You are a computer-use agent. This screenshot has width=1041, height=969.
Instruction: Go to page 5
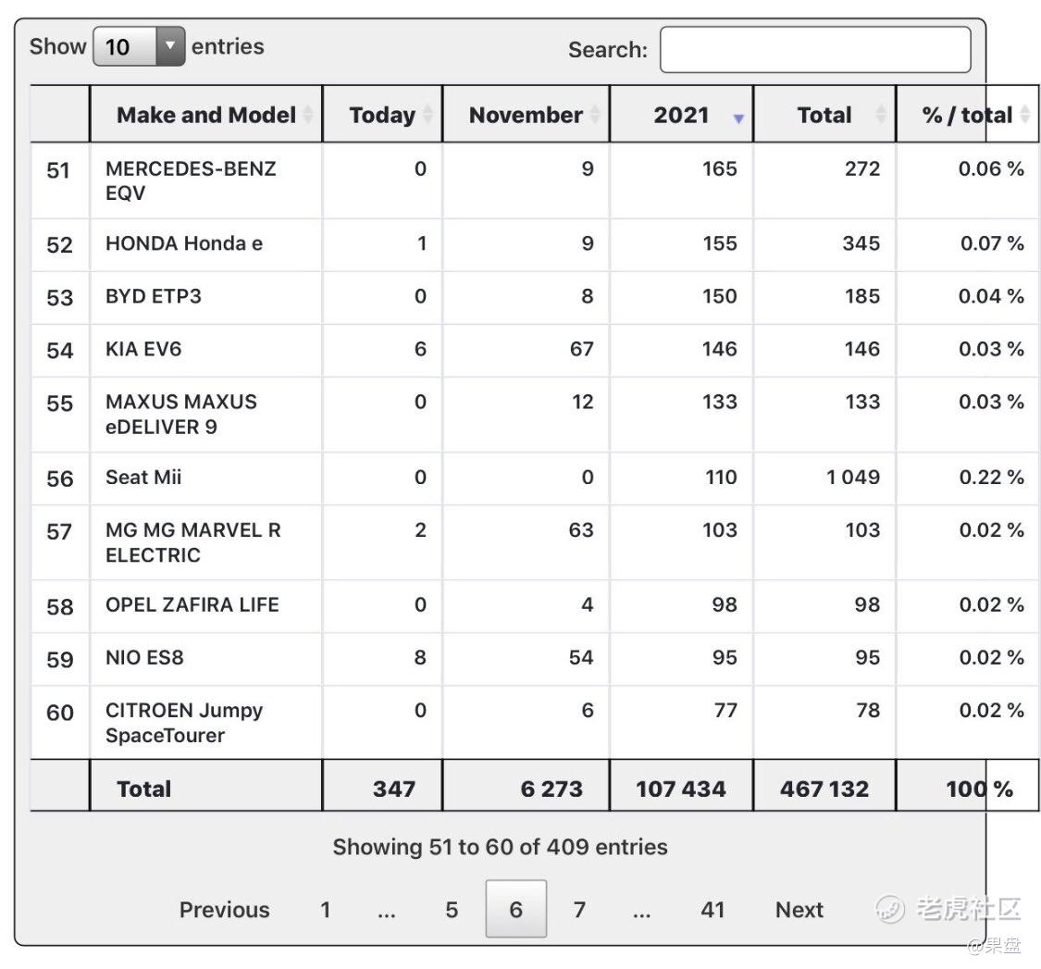(x=452, y=909)
